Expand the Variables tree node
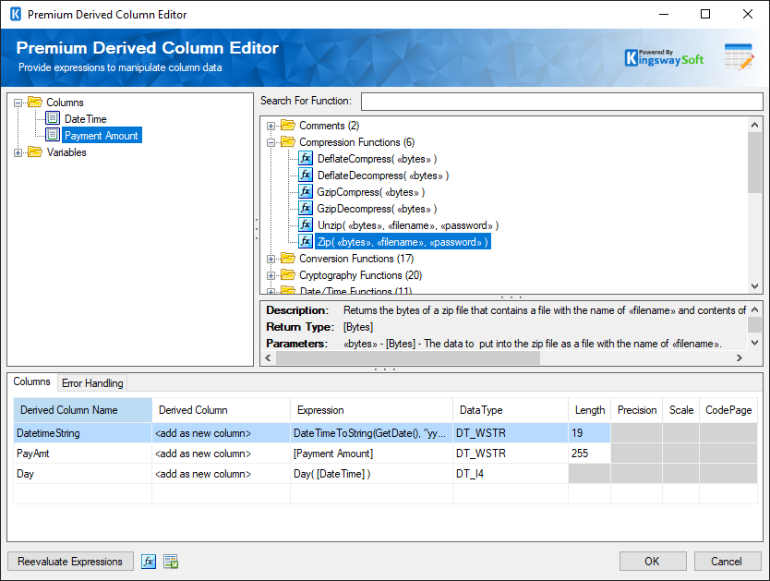 click(18, 152)
